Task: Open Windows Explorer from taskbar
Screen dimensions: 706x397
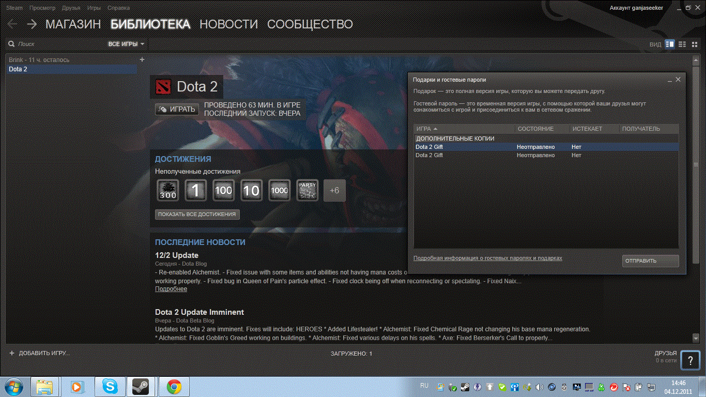Action: [x=44, y=387]
